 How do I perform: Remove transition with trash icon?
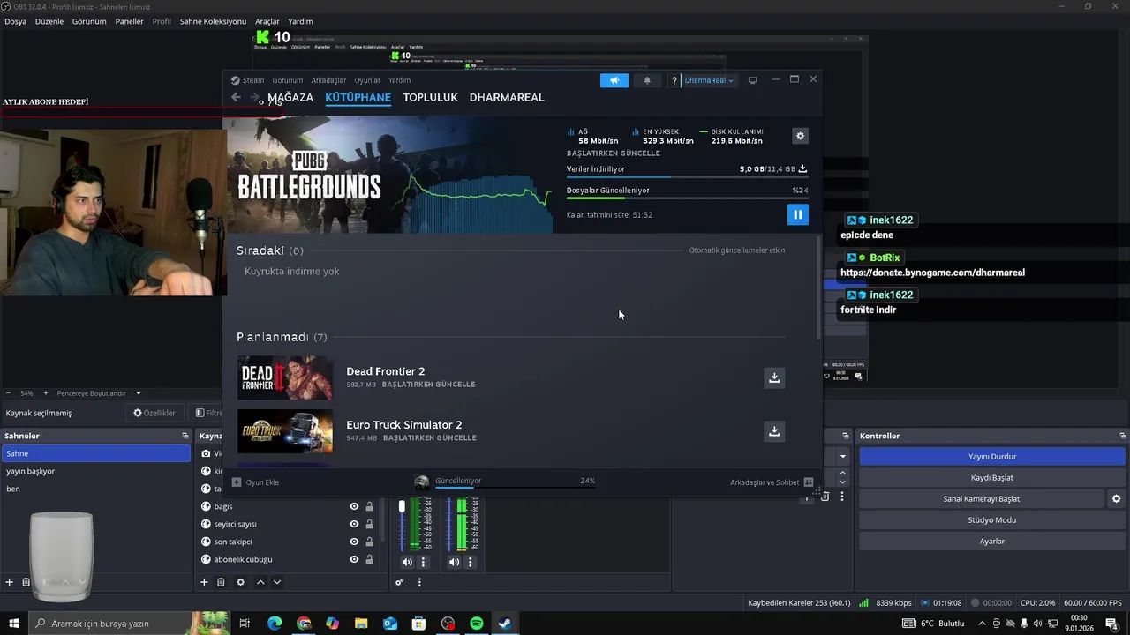[x=825, y=497]
